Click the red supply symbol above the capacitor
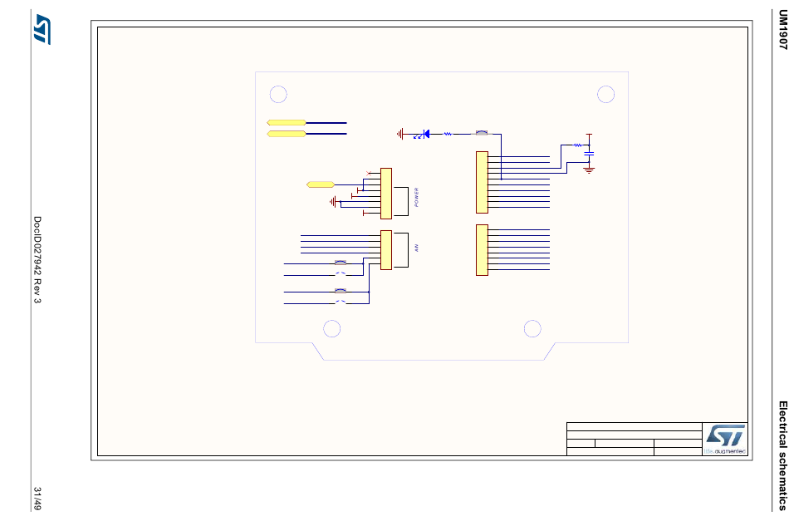The width and height of the screenshot is (789, 521). coord(589,135)
